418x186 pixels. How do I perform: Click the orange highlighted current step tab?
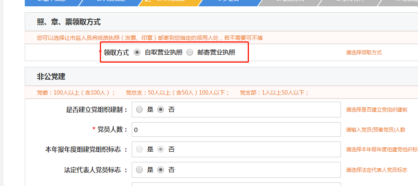(169, 2)
